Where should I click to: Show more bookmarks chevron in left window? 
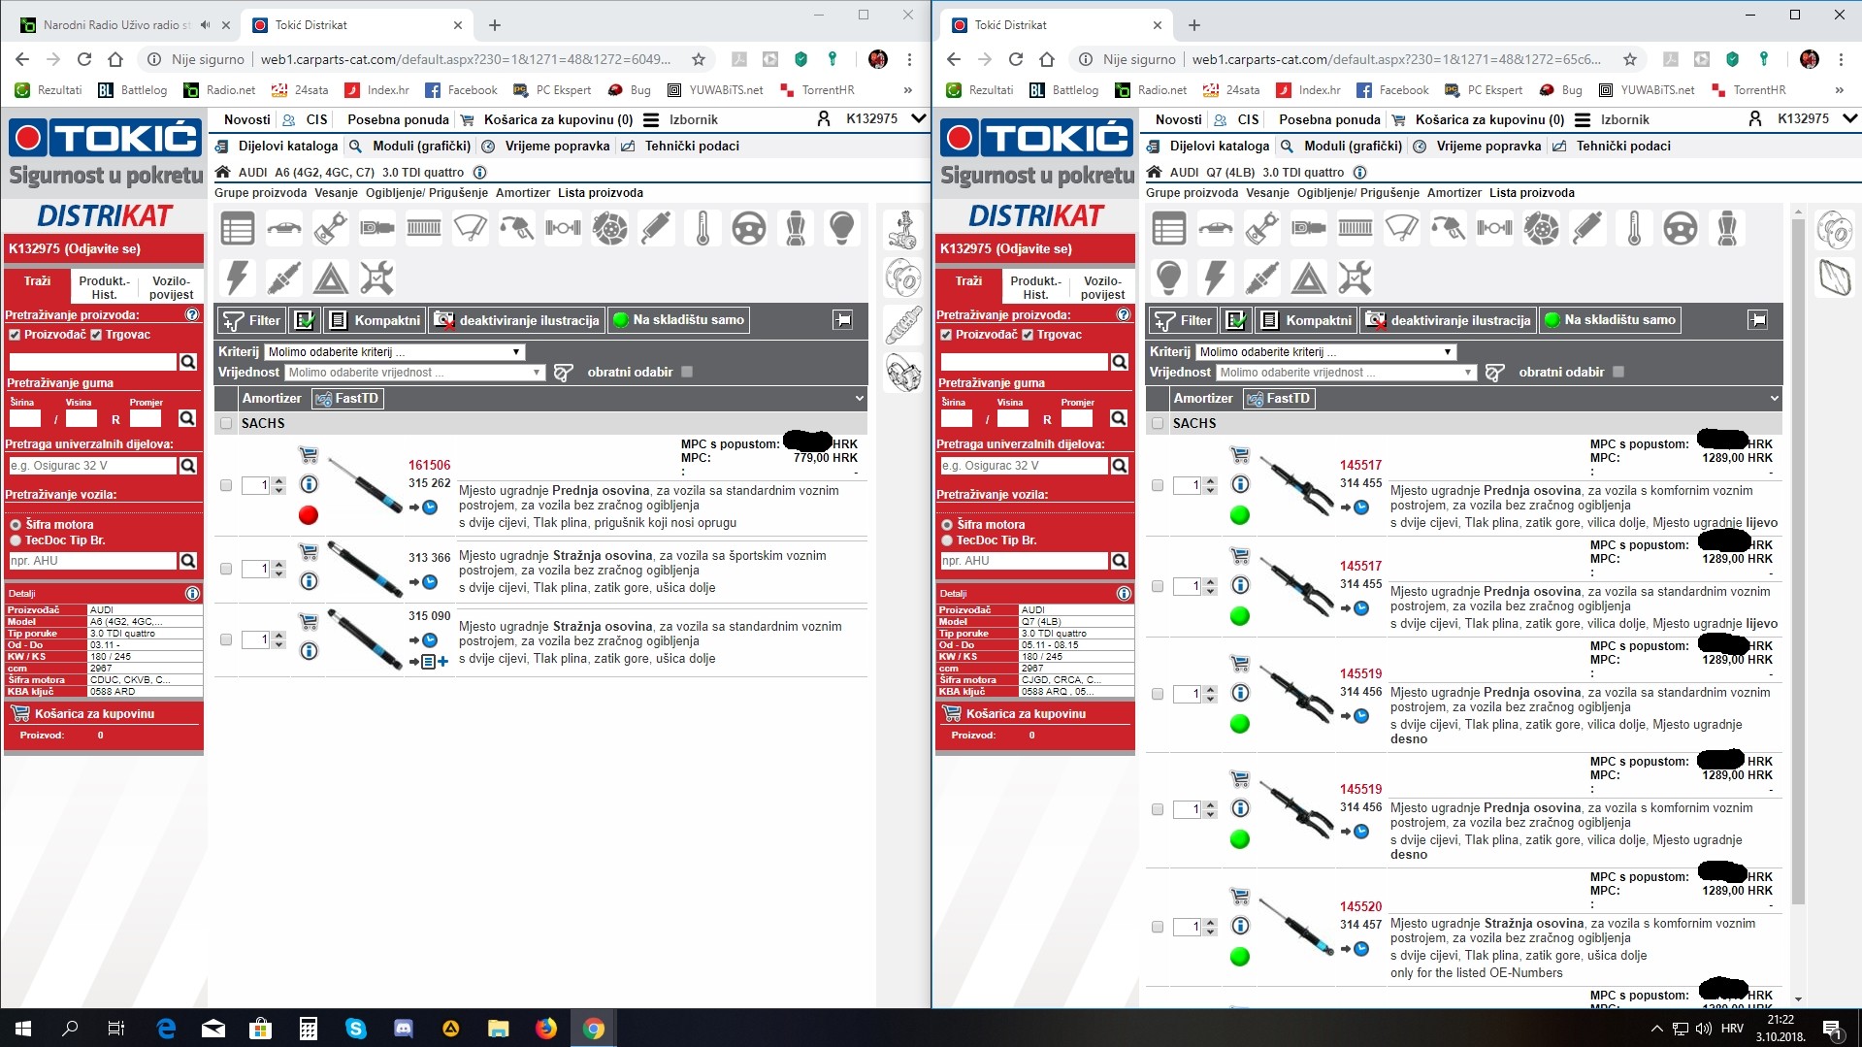pyautogui.click(x=908, y=90)
